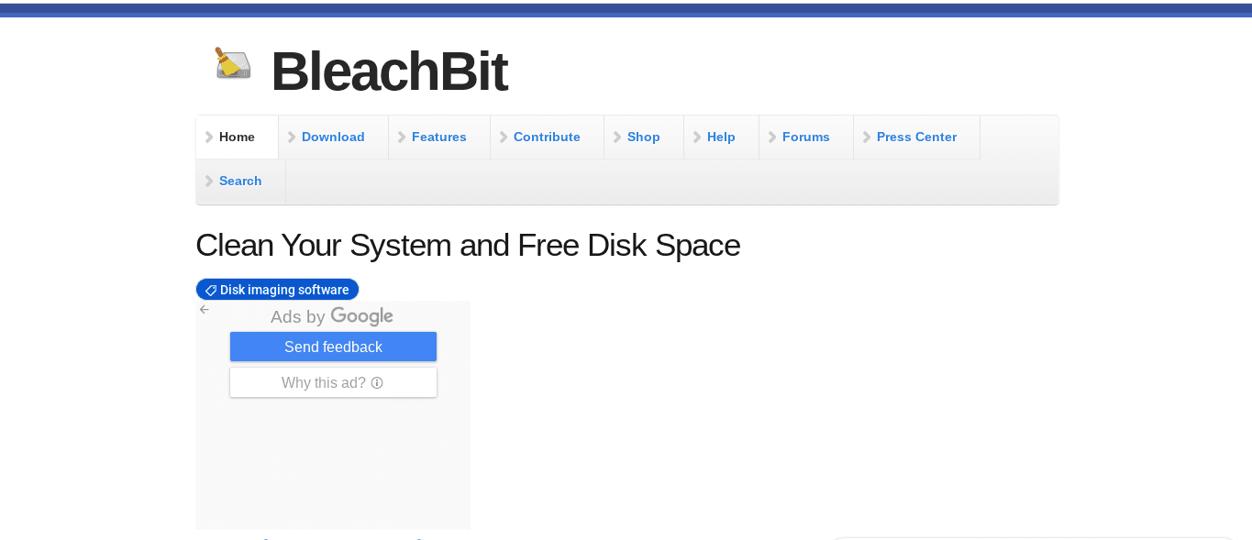Open the Shop page link

[x=643, y=136]
